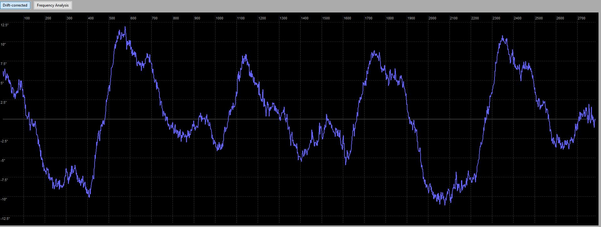Click the "1600" time axis label

(347, 18)
